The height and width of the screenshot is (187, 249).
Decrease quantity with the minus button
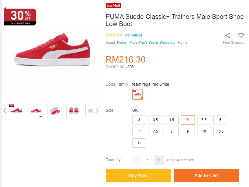[x=137, y=160]
